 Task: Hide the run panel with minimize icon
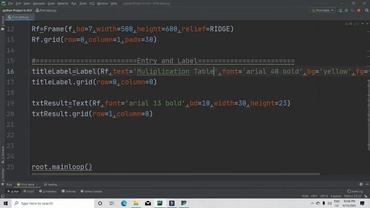click(x=367, y=184)
